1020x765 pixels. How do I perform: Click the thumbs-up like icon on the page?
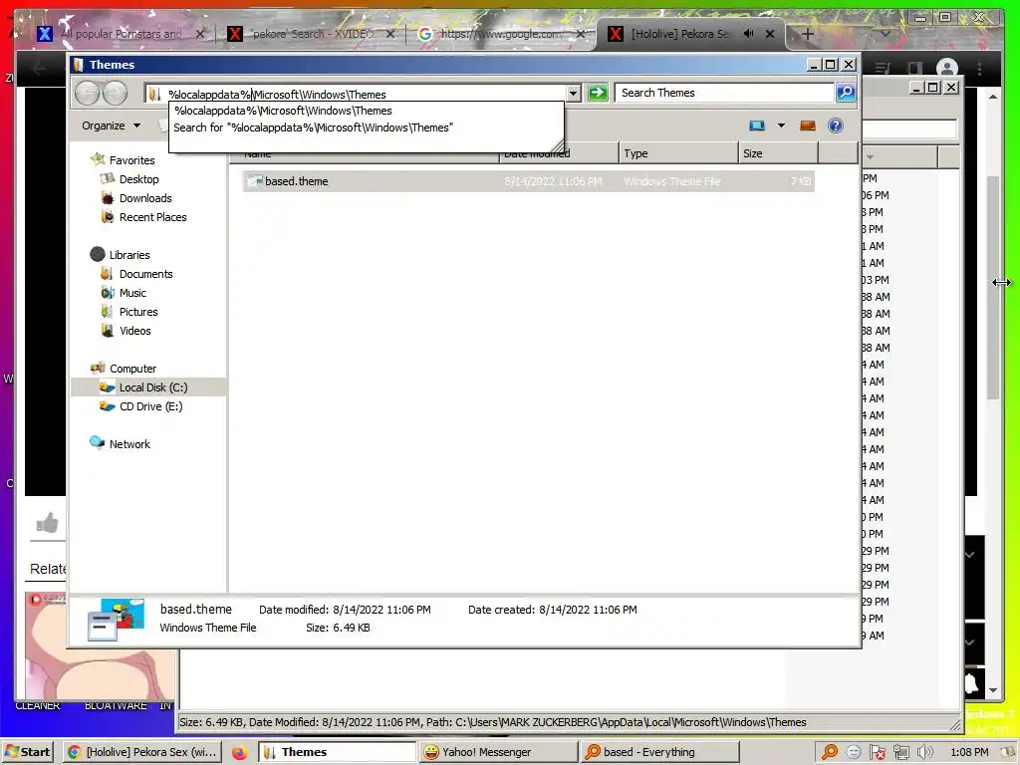click(x=48, y=522)
